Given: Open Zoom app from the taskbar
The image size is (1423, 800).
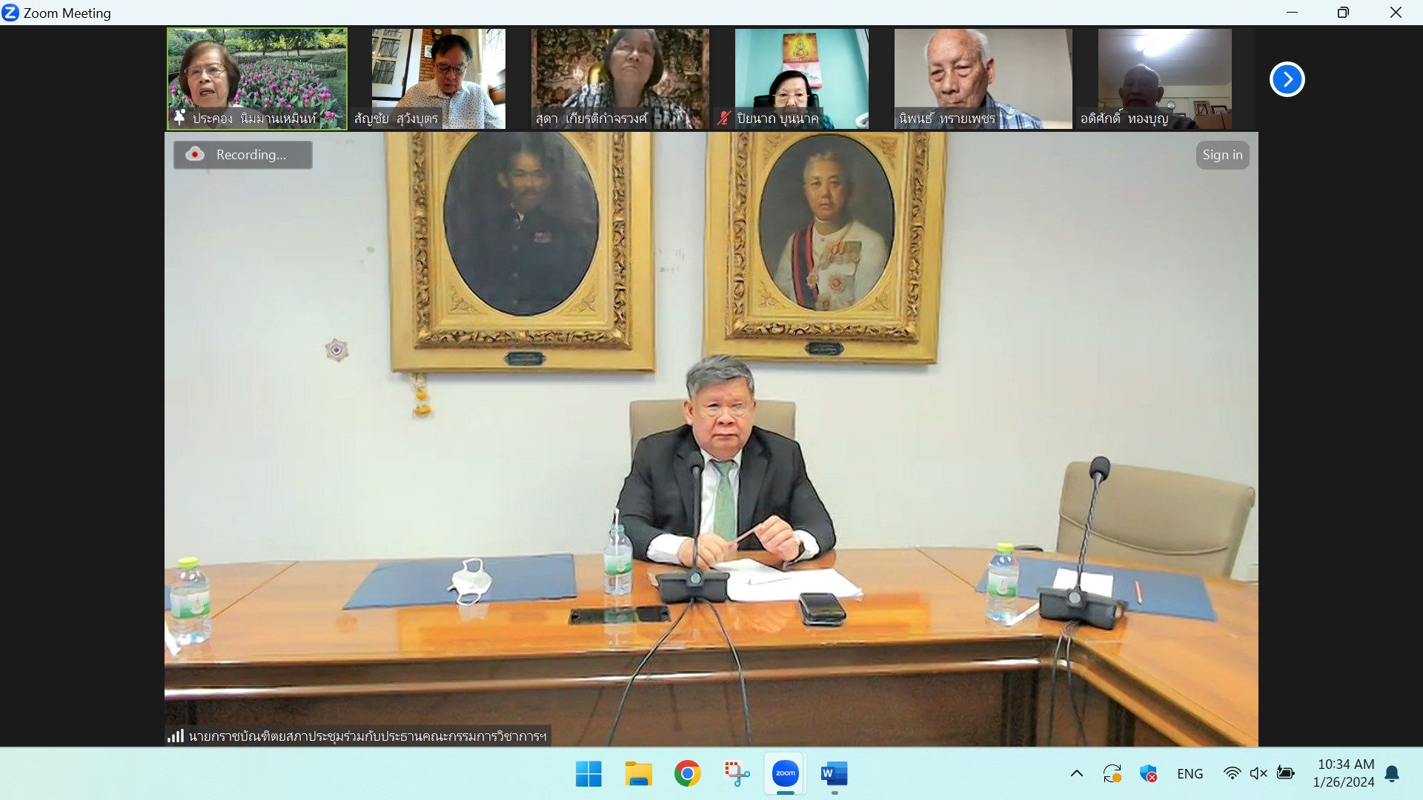Looking at the screenshot, I should [785, 773].
